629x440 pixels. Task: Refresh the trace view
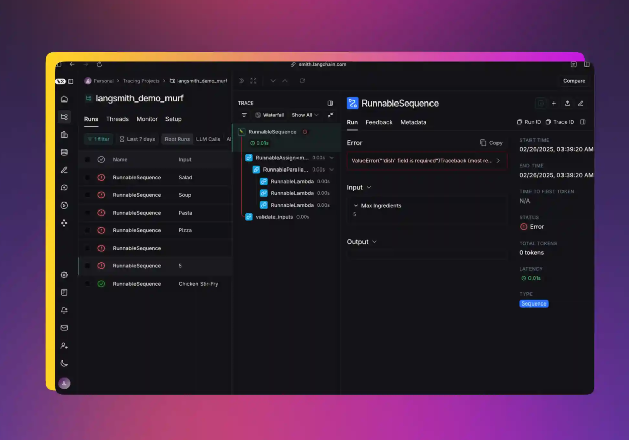(302, 81)
